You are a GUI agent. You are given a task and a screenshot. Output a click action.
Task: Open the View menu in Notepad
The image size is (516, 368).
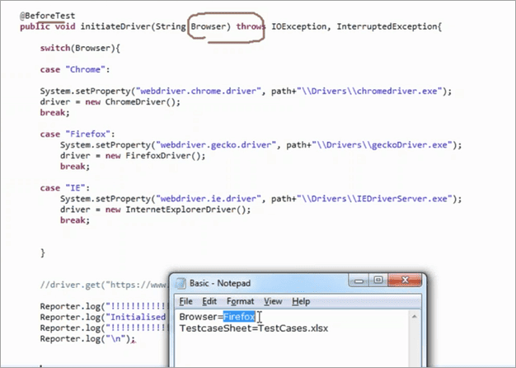tap(273, 301)
